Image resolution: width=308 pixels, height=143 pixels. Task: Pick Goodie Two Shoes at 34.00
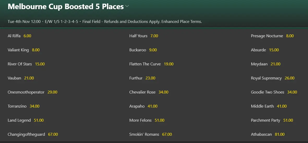pyautogui.click(x=292, y=92)
